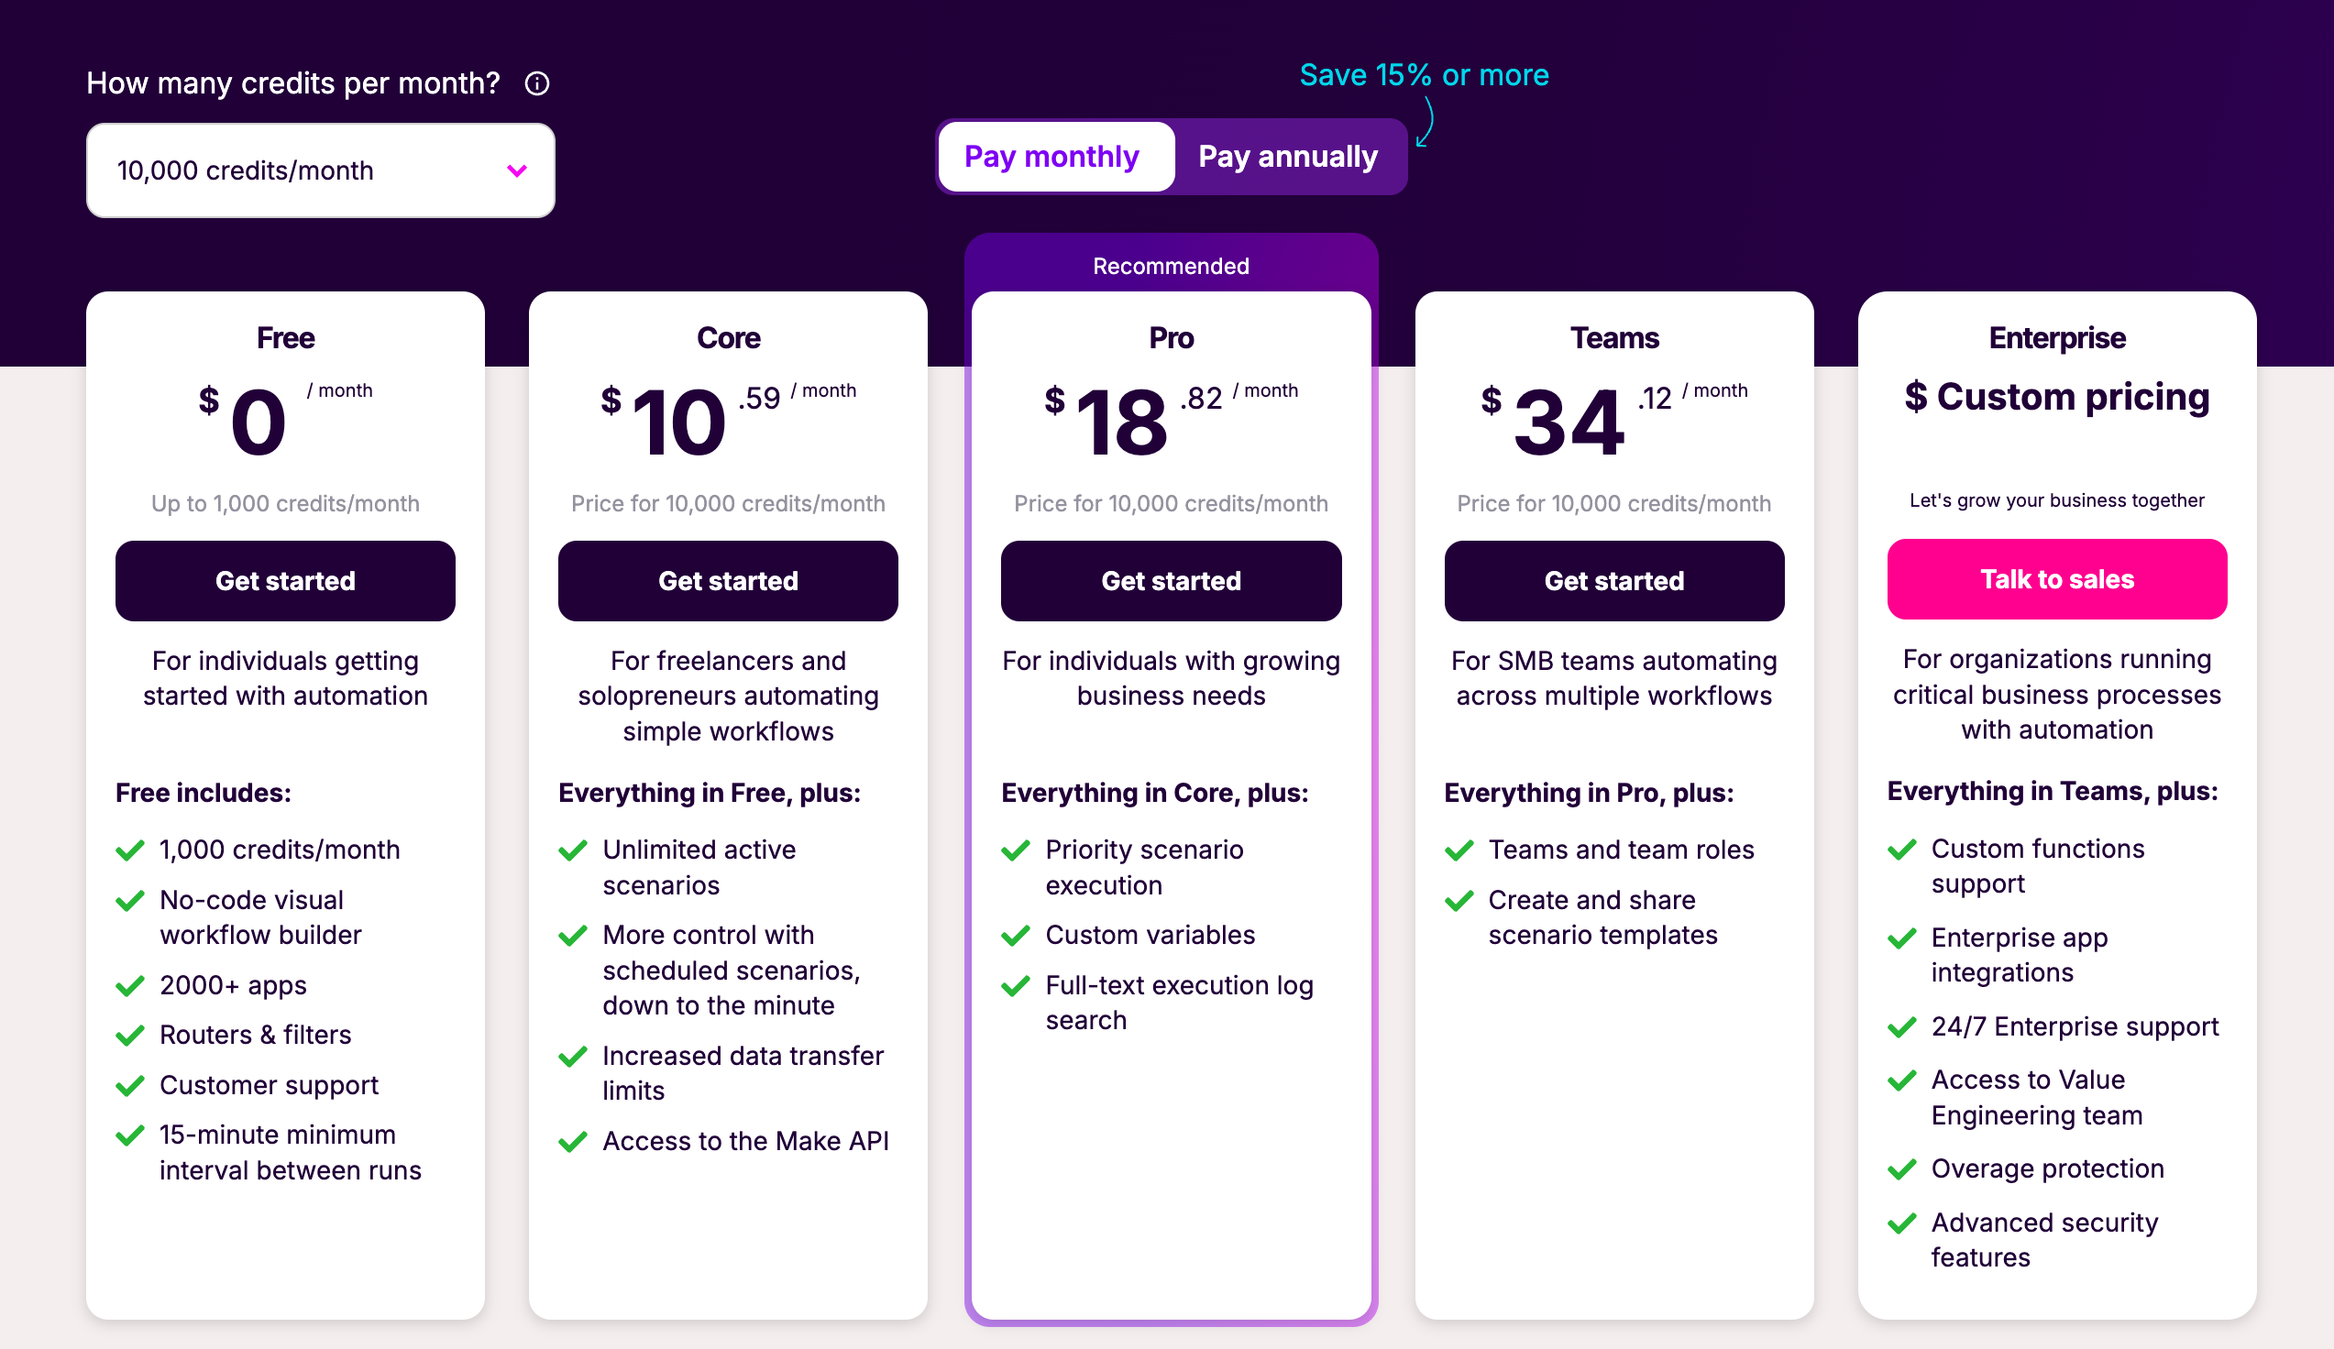Screen dimensions: 2334x1349
Task: Select the Pro plan column header
Action: [1170, 338]
